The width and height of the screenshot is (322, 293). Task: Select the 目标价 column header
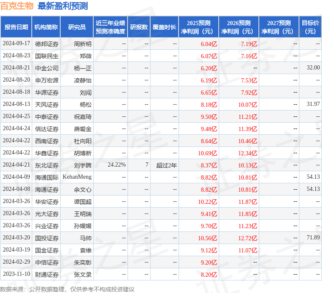pyautogui.click(x=310, y=27)
